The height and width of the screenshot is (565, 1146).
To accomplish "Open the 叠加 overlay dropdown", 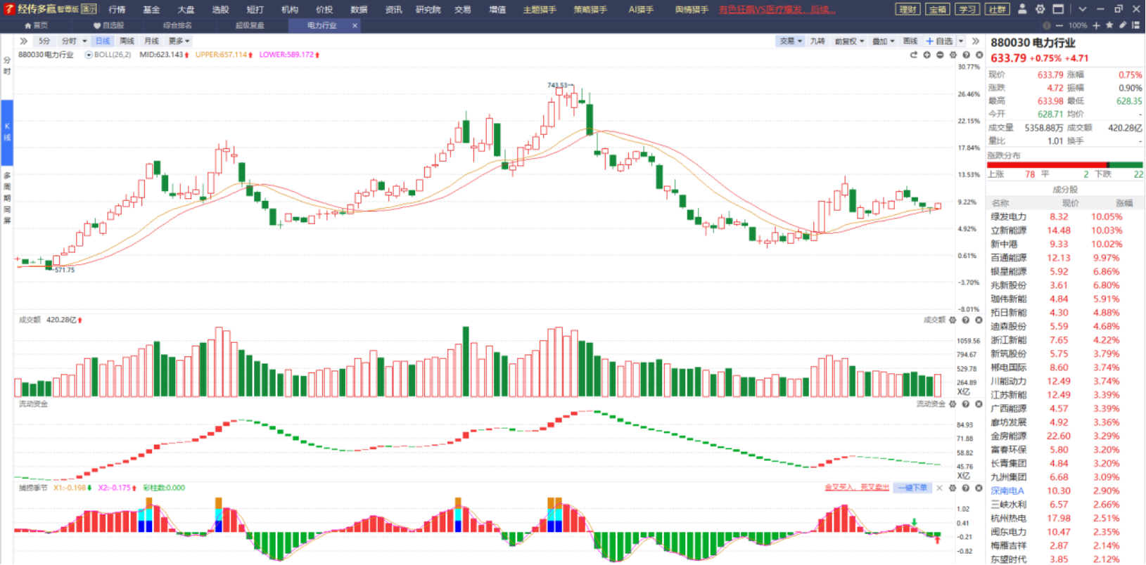I will coord(884,41).
